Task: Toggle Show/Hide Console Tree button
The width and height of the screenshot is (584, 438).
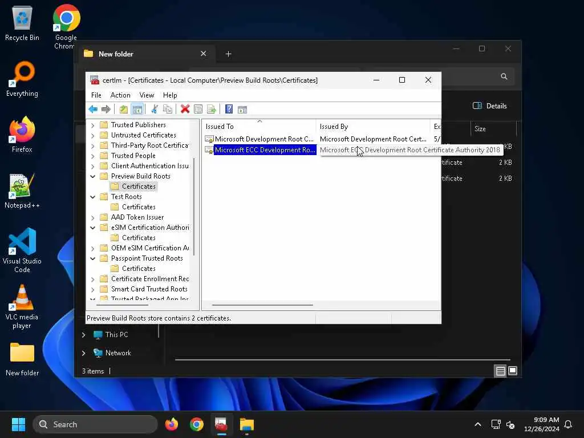Action: coord(137,109)
